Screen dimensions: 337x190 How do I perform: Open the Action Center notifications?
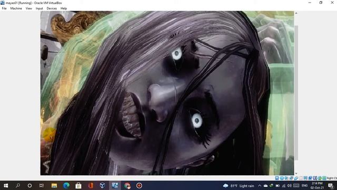point(331,186)
